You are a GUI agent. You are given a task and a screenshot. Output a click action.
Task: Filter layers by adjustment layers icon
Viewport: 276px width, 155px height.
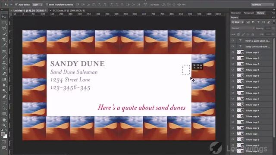(x=253, y=22)
